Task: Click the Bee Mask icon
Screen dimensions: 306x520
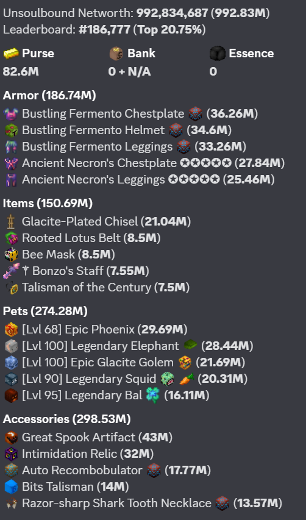Action: 11,254
